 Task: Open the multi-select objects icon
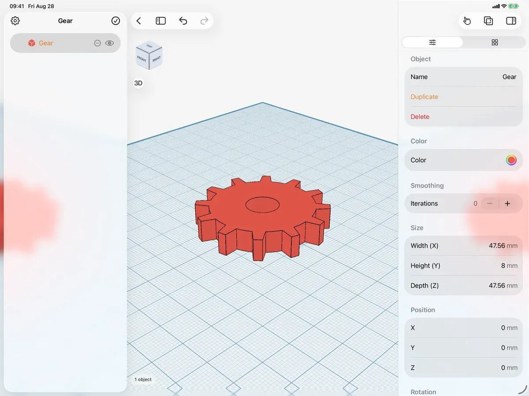coord(488,21)
